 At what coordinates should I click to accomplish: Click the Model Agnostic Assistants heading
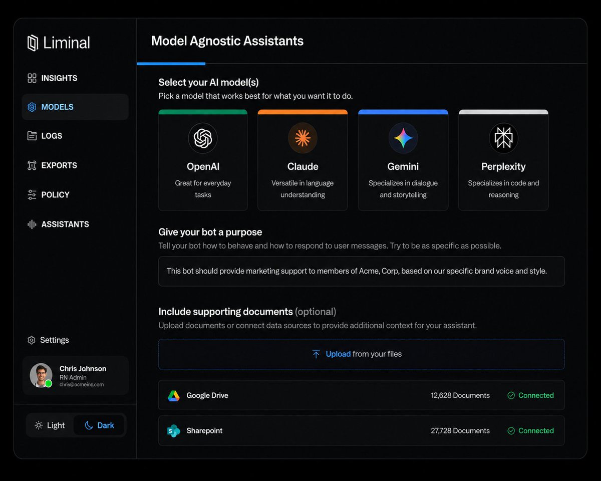click(x=227, y=41)
